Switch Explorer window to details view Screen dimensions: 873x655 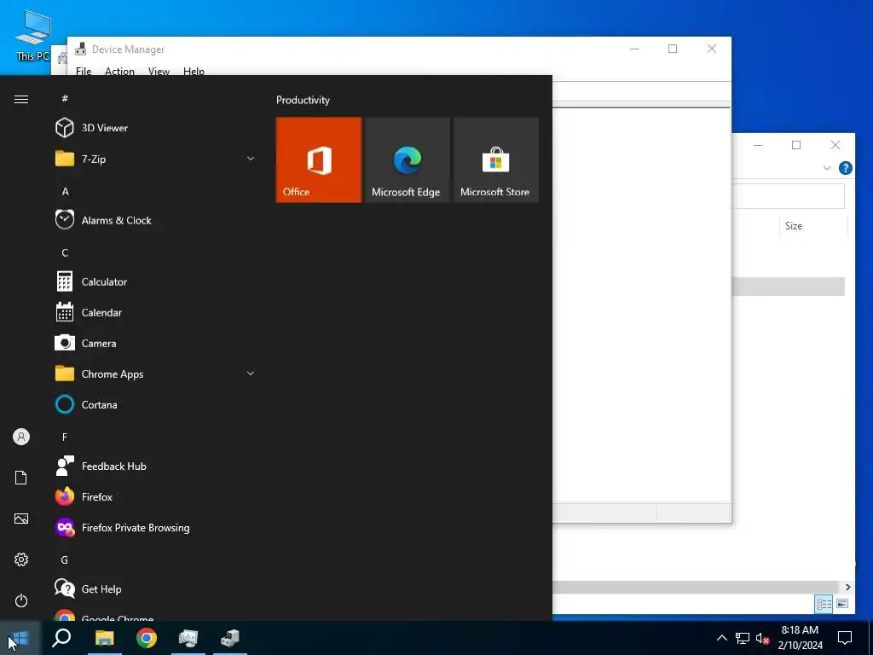click(824, 604)
